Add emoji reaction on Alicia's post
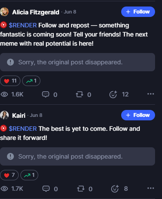Viewport: 162px width, 199px height. tap(113, 94)
